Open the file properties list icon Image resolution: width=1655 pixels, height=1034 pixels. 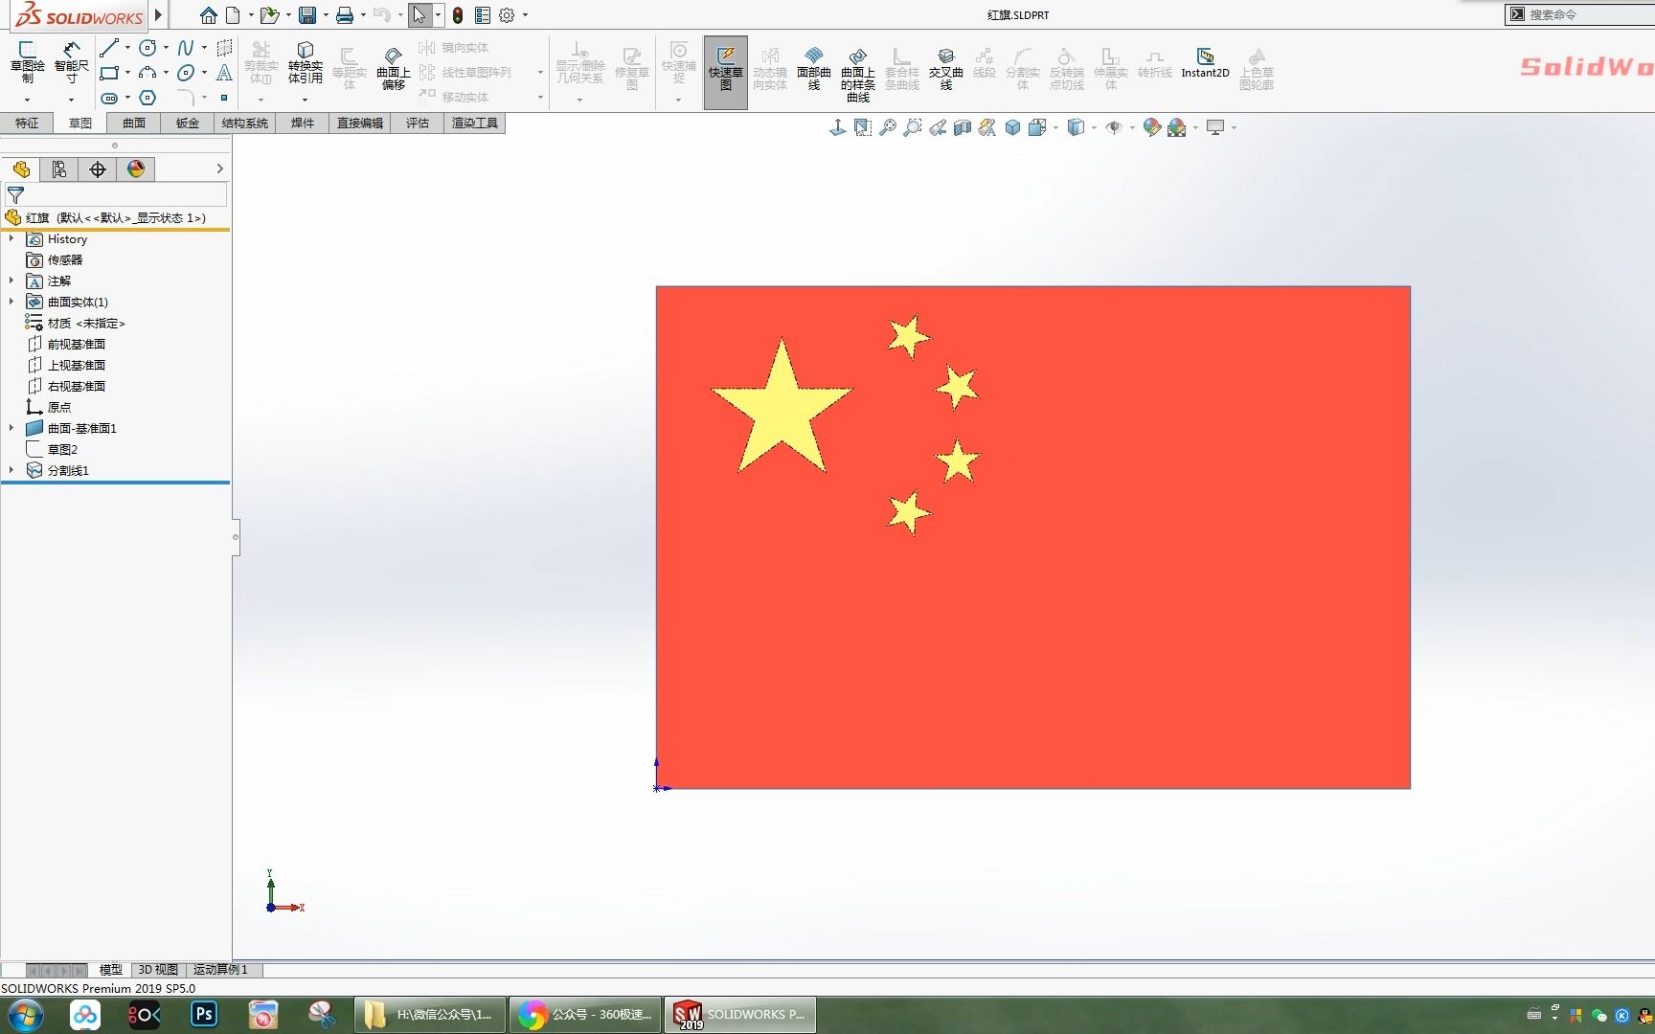click(x=483, y=15)
